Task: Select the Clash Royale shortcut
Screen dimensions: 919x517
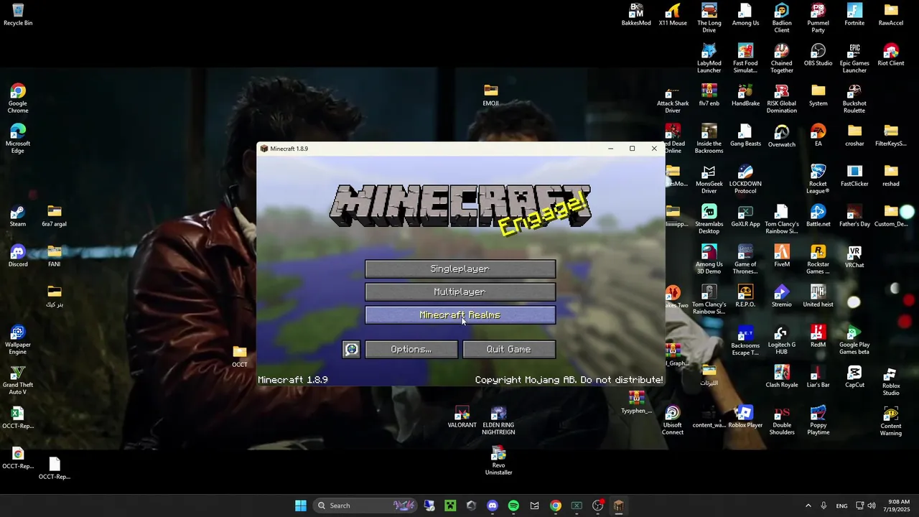Action: [782, 377]
